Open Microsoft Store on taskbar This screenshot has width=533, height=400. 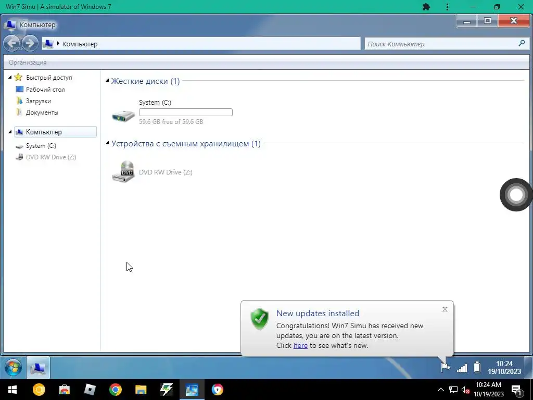(x=65, y=390)
